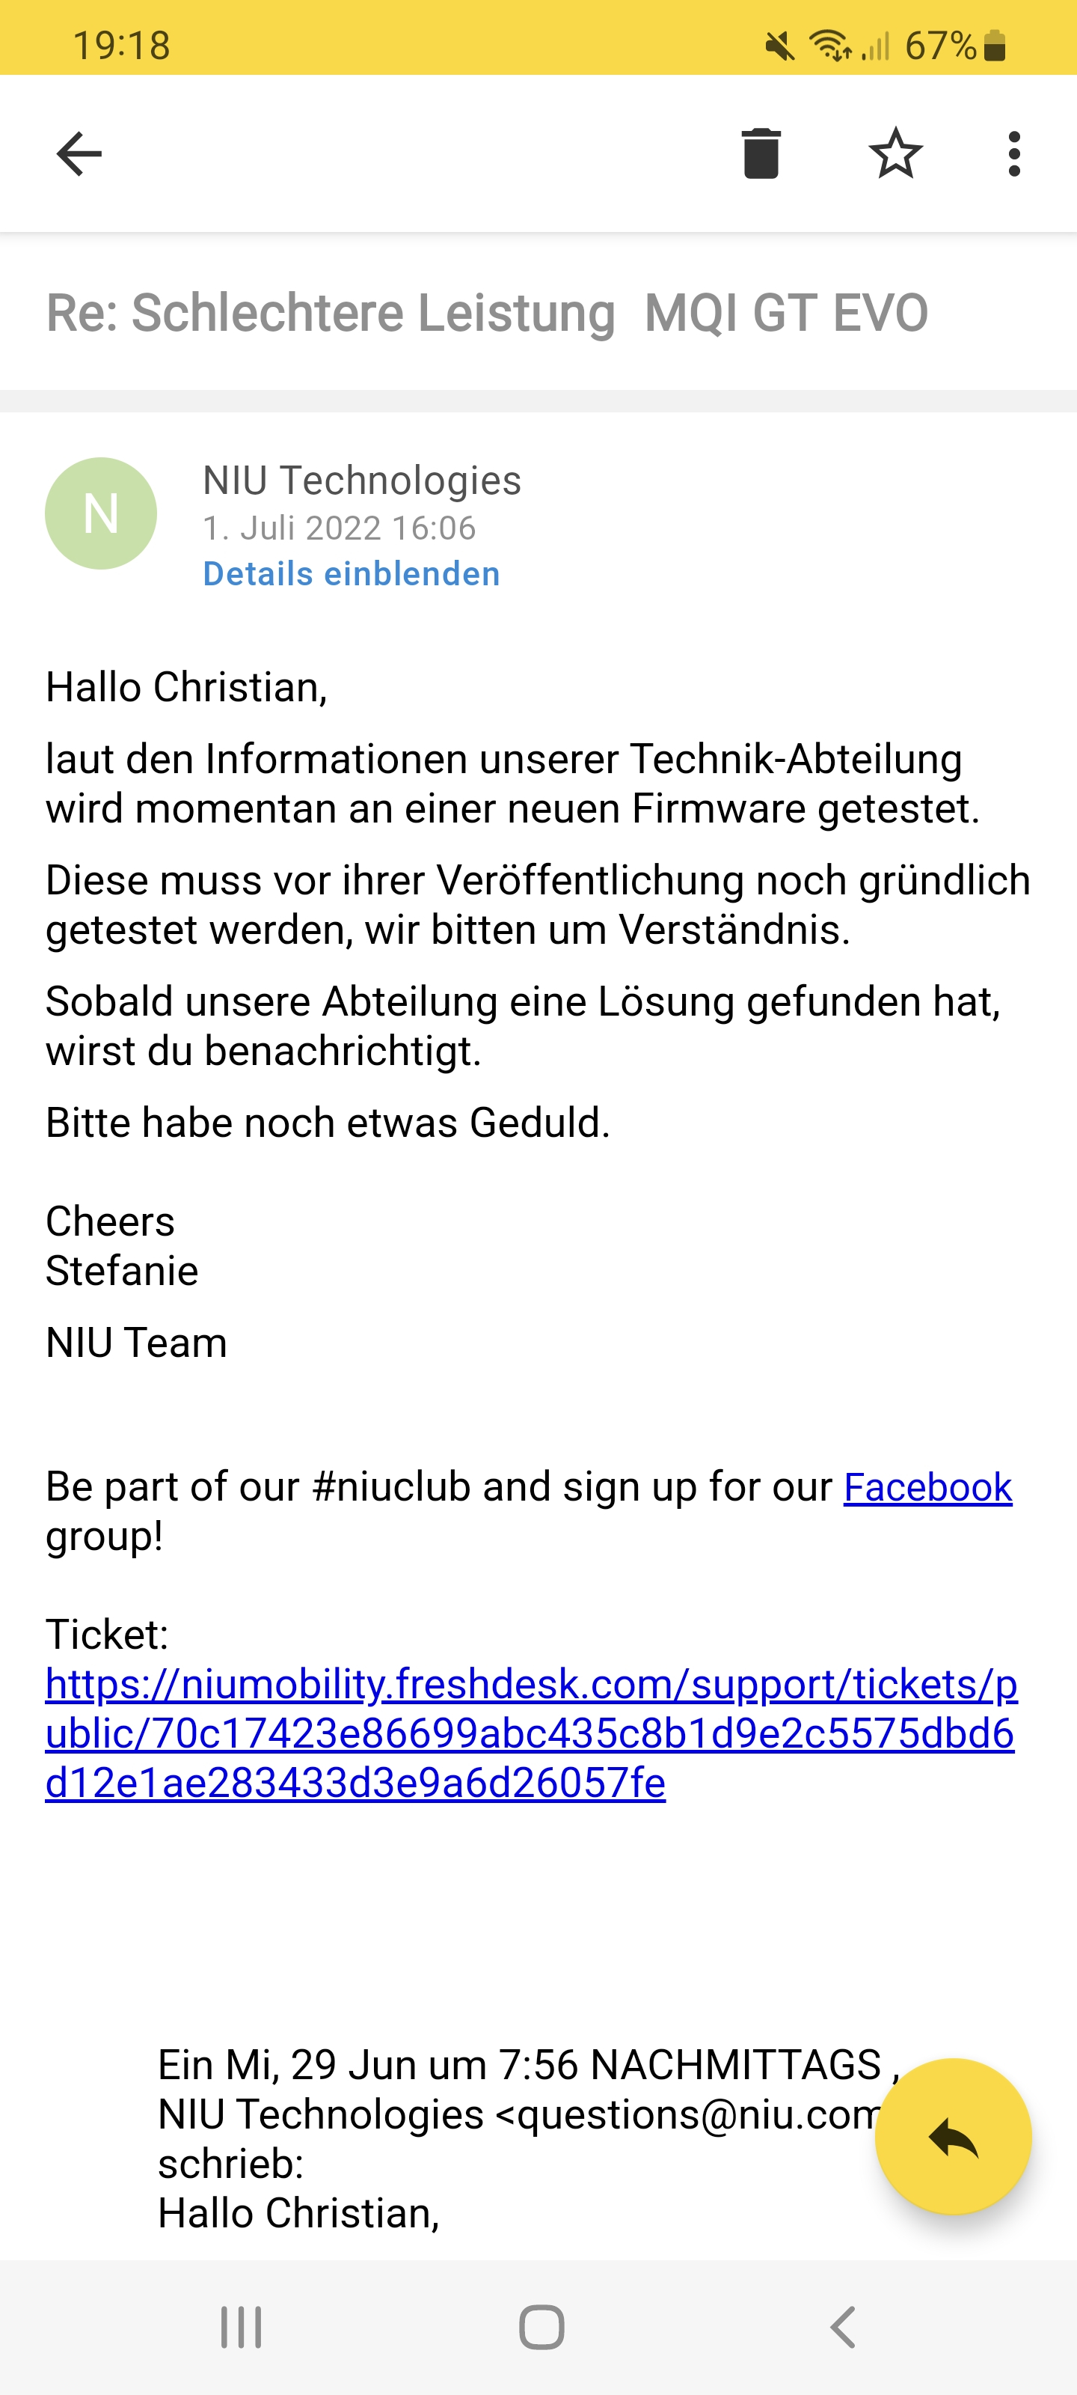Screen dimensions: 1077x2395
Task: Tap the muted sound status icon
Action: 779,45
